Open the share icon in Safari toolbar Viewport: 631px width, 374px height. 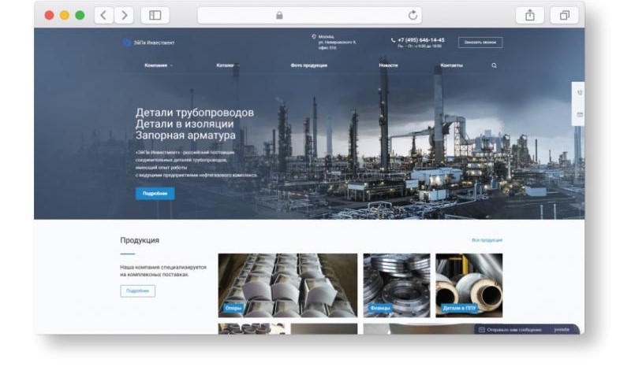(530, 15)
